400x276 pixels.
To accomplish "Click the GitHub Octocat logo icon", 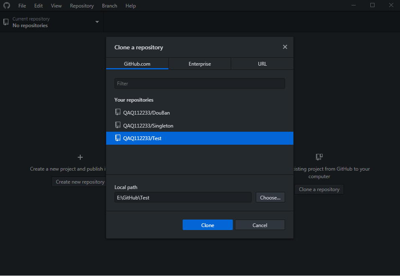I will pyautogui.click(x=7, y=5).
